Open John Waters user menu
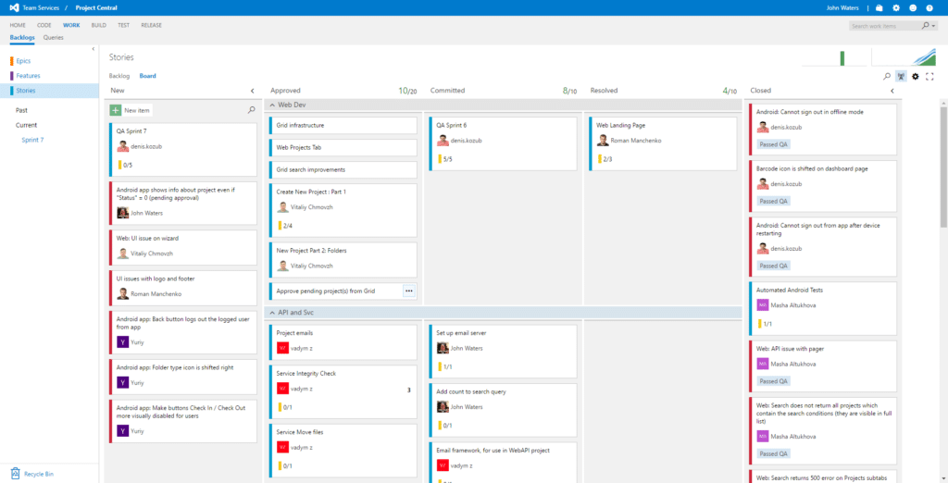Viewport: 948px width, 483px height. [x=842, y=7]
